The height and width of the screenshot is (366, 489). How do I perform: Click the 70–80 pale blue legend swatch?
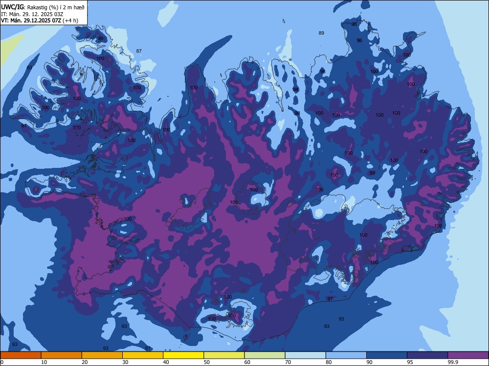pyautogui.click(x=305, y=355)
